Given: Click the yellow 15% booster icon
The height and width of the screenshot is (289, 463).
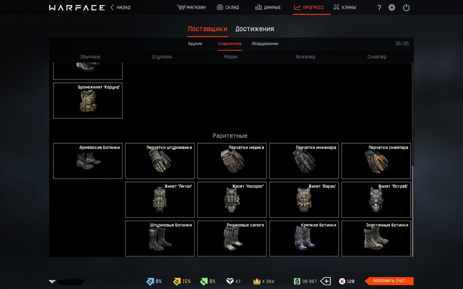Looking at the screenshot, I should click(177, 281).
